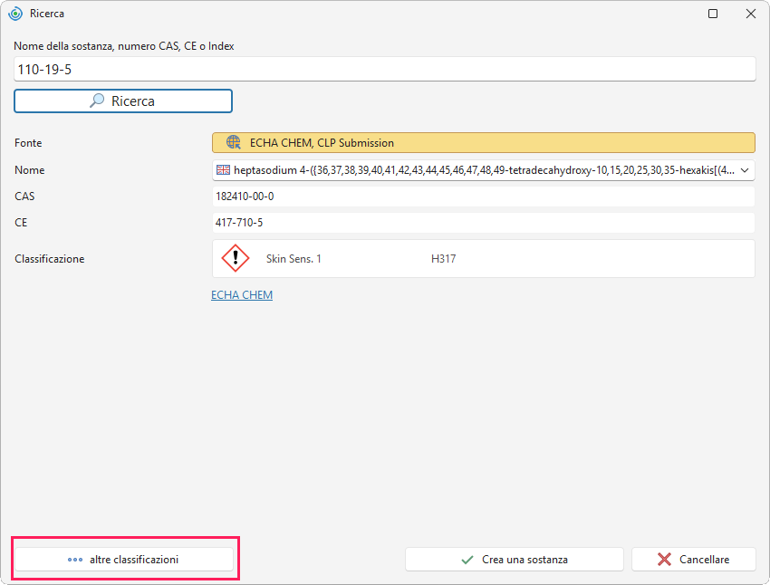Click the CAS label
This screenshot has width=770, height=585.
coord(24,197)
